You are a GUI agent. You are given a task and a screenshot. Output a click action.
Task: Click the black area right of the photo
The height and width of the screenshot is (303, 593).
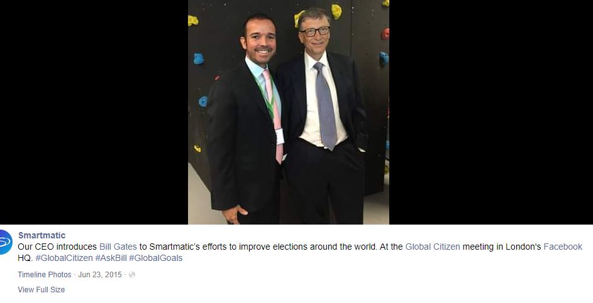(x=491, y=112)
